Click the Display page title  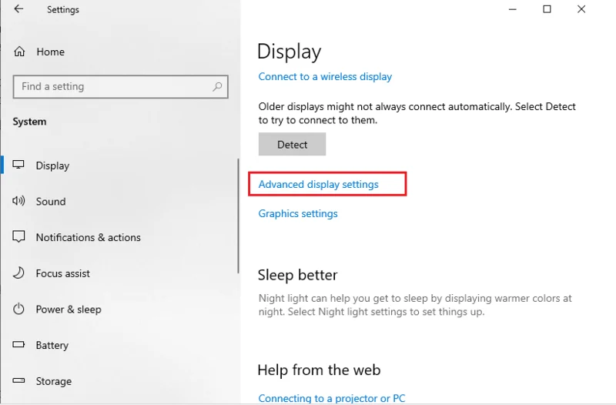point(290,52)
